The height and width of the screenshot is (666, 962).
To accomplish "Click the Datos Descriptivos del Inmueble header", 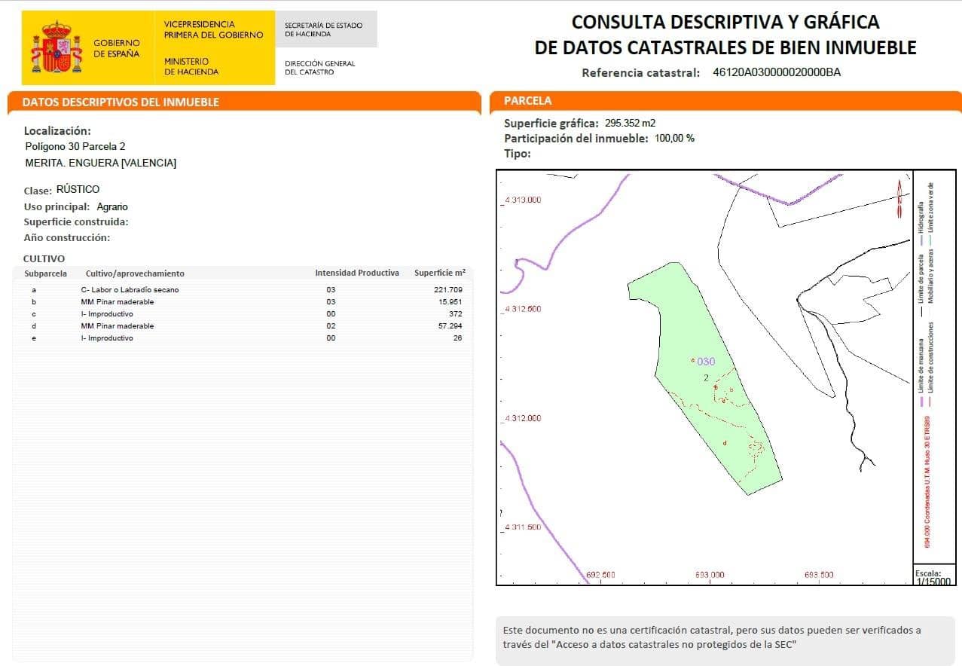I will click(x=121, y=102).
